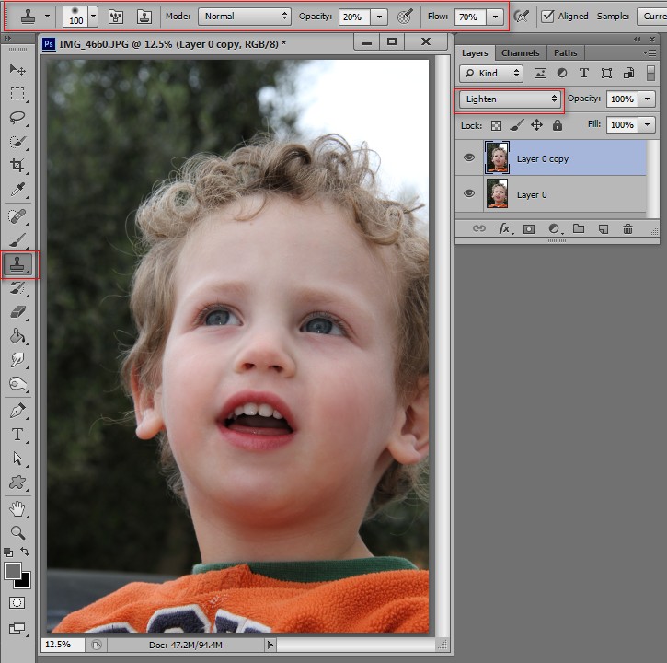The height and width of the screenshot is (663, 667).
Task: Expand the Flow percentage dropdown arrow
Action: (495, 17)
